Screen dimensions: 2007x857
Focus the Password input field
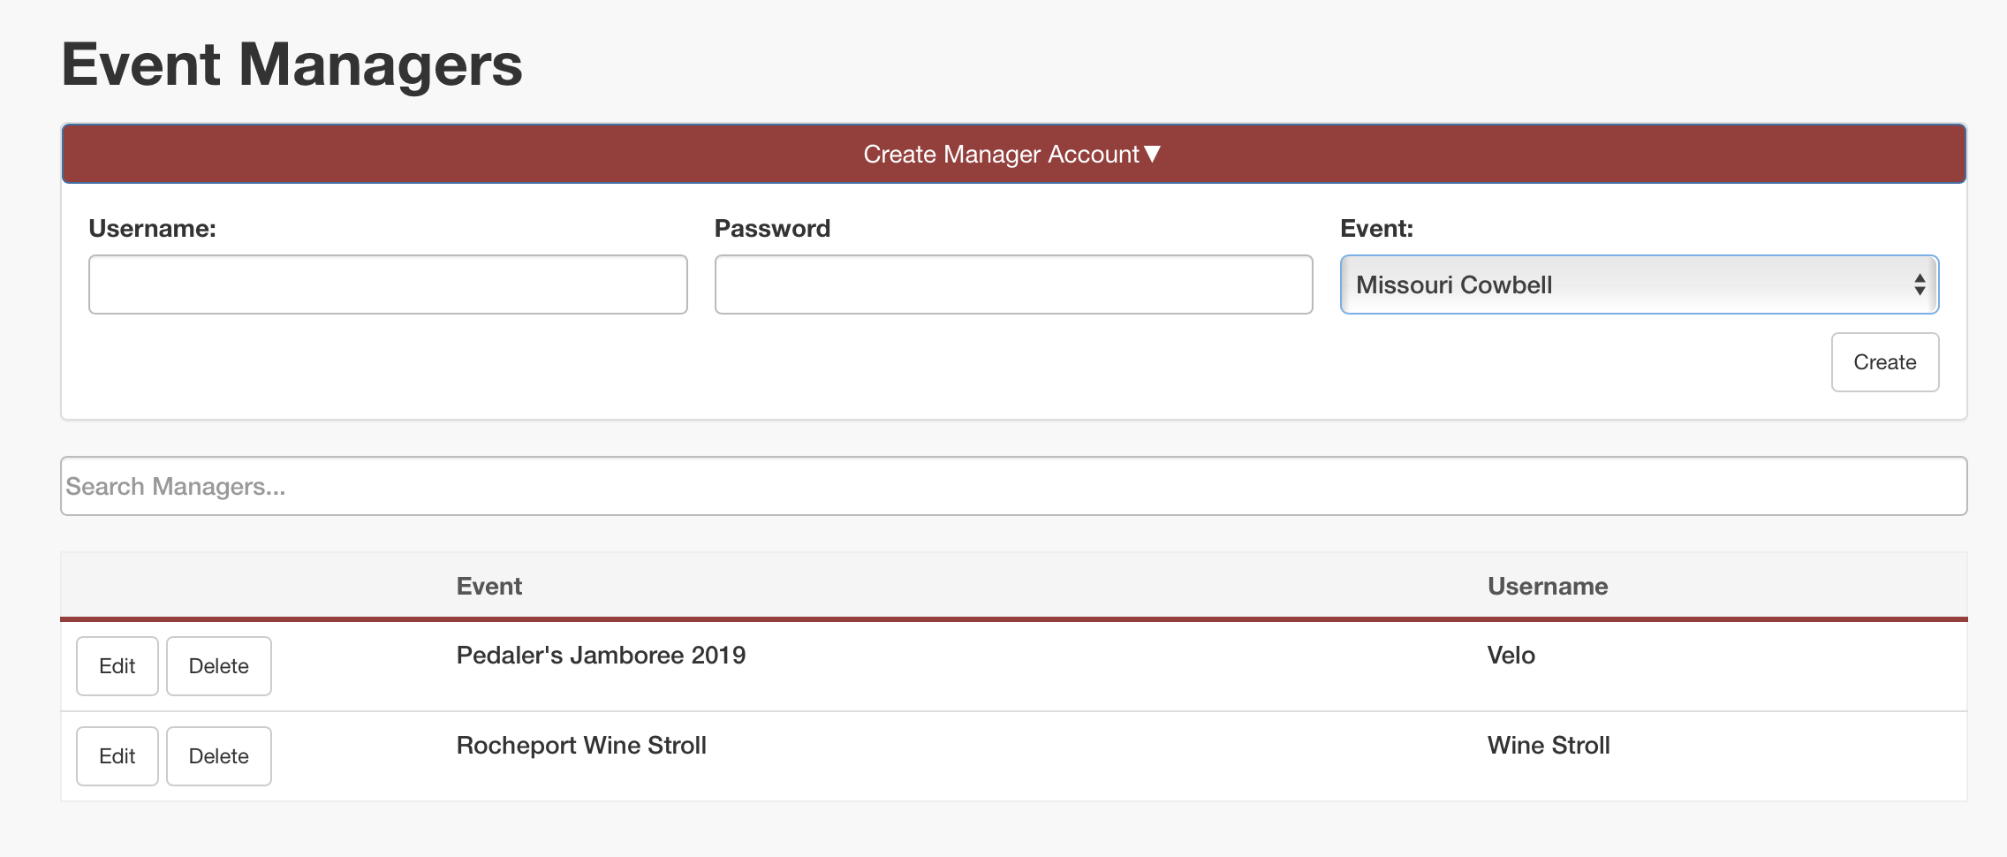point(1013,284)
